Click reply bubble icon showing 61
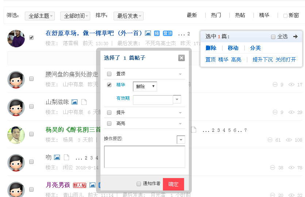This screenshot has width=305, height=197. [270, 140]
